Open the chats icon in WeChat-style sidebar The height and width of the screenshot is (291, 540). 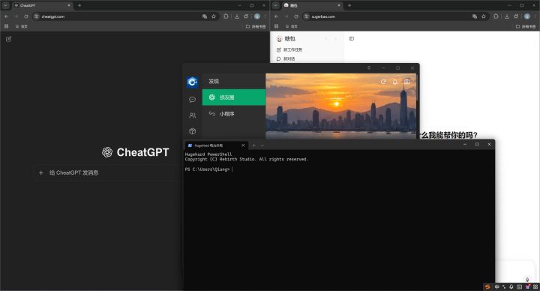coord(192,100)
